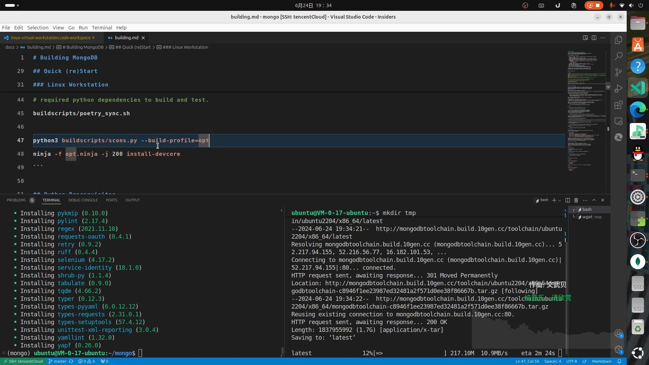Open the Terminal menu
Image resolution: width=649 pixels, height=365 pixels.
[102, 28]
